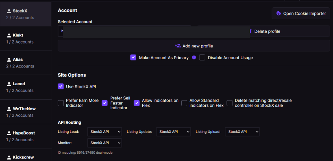Enable Disable Account Usage checkbox
Viewport: 333px width, 161px height.
tap(202, 57)
